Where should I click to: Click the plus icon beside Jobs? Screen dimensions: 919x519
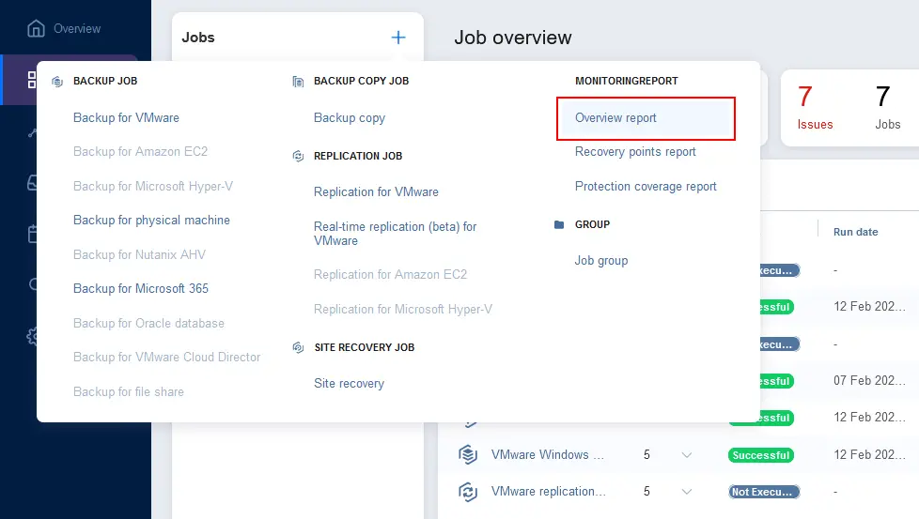[x=398, y=38]
